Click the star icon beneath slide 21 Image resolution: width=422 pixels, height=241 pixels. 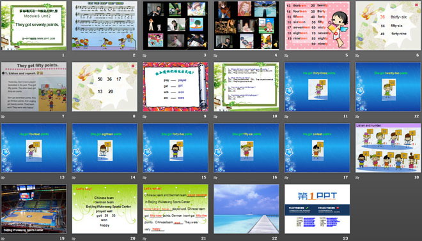coord(145,238)
